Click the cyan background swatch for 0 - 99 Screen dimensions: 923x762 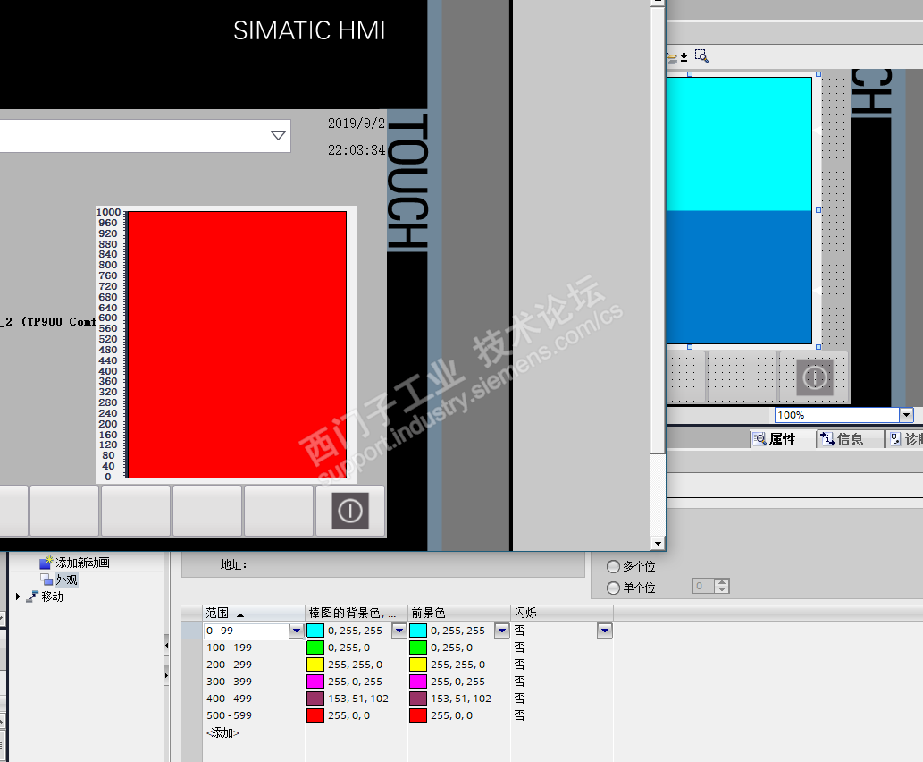tap(315, 631)
